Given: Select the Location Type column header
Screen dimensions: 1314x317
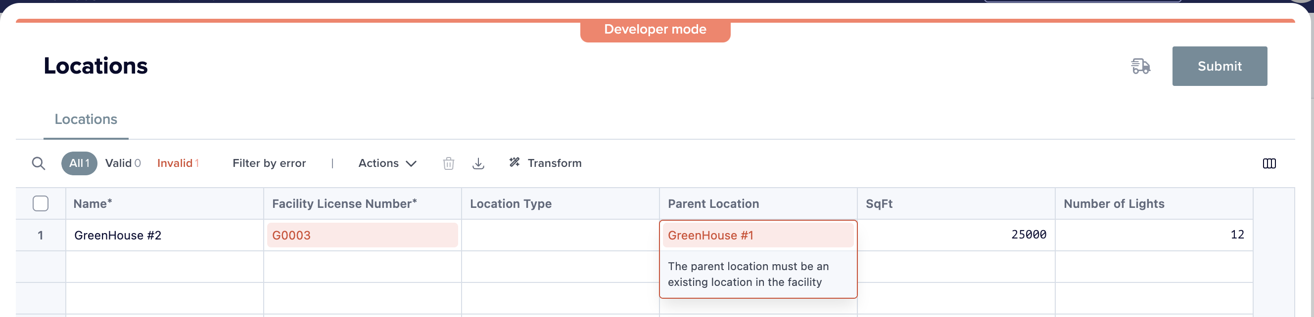Looking at the screenshot, I should coord(561,203).
